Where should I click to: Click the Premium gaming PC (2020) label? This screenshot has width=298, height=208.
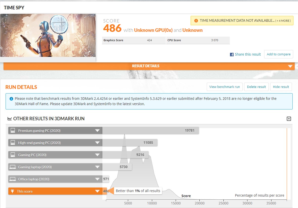click(x=39, y=131)
